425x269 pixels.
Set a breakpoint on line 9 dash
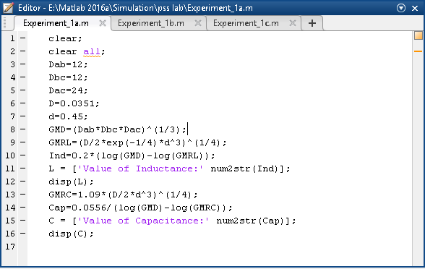tap(23, 142)
